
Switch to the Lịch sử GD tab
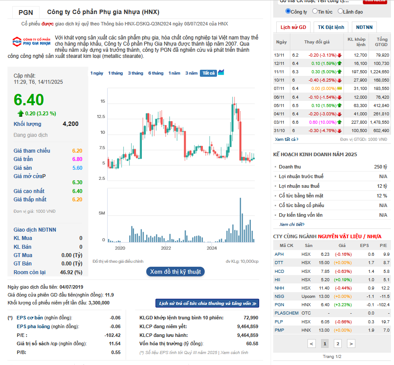293,27
